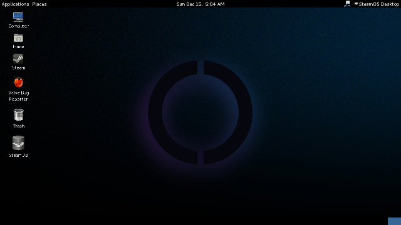Click the "Valve Bug Reporter" label text
This screenshot has height=225, width=401.
(x=18, y=96)
